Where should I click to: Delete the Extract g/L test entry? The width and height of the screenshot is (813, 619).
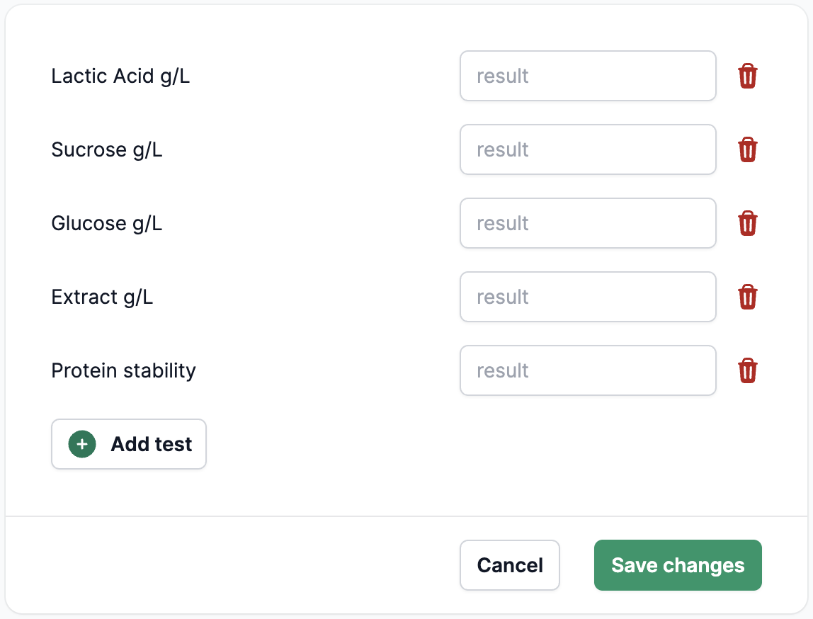tap(748, 297)
